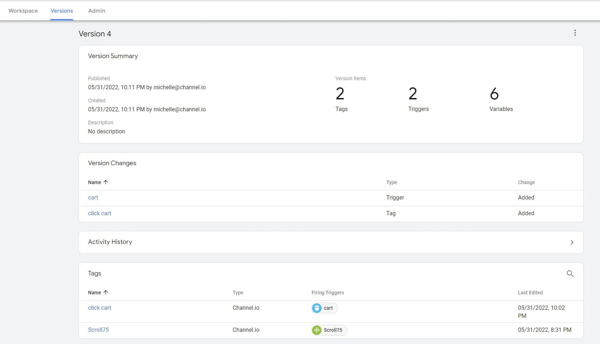The width and height of the screenshot is (600, 344).
Task: Click the Last Edited column header
Action: point(530,293)
